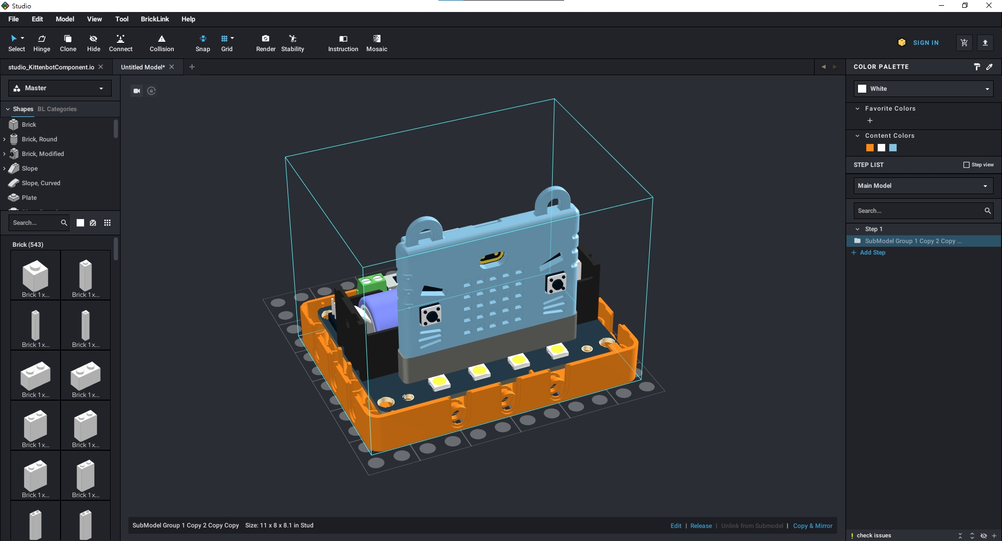Pick the orange content color swatch

pyautogui.click(x=870, y=148)
